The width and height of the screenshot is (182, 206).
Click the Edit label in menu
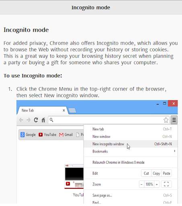pos(95,173)
